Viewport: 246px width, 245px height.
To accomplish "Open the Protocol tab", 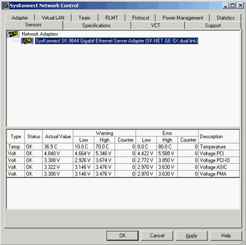I will 141,18.
